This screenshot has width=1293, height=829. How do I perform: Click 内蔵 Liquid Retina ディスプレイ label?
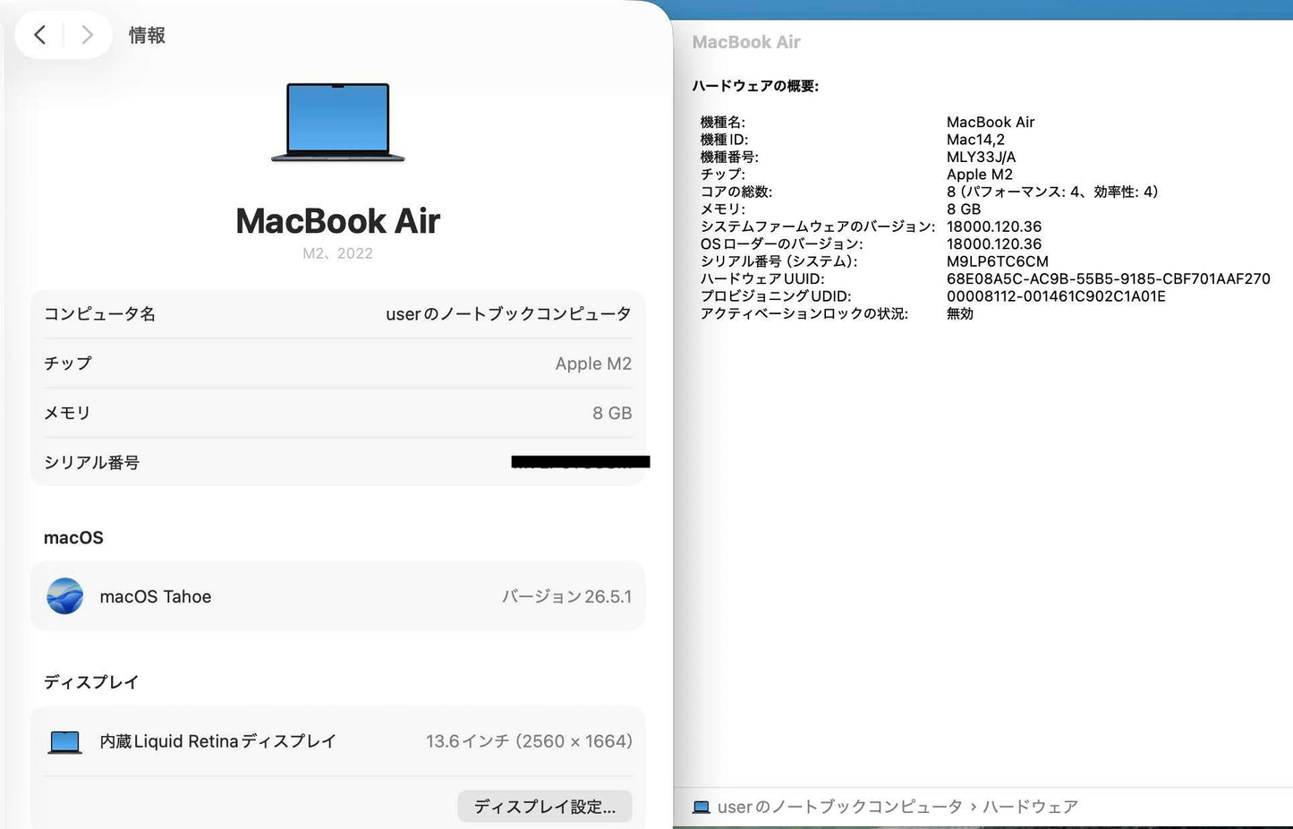(x=217, y=741)
